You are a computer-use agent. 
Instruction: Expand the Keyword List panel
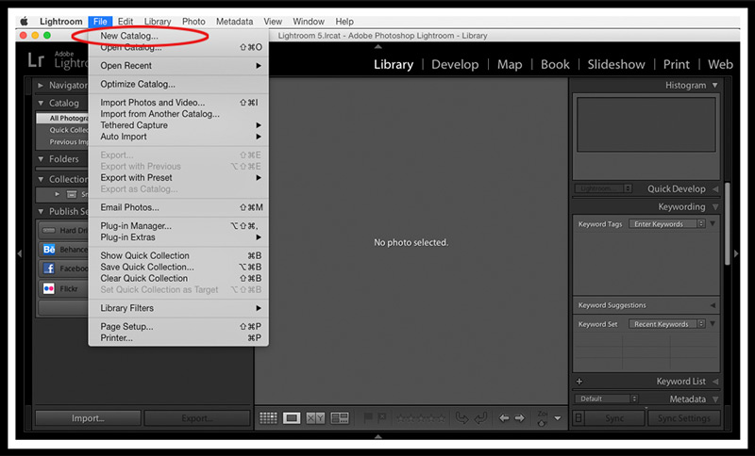(715, 382)
